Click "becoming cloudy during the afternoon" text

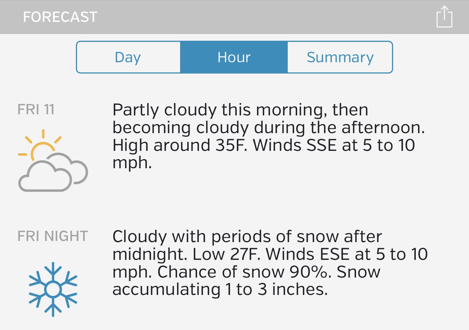[x=268, y=128]
